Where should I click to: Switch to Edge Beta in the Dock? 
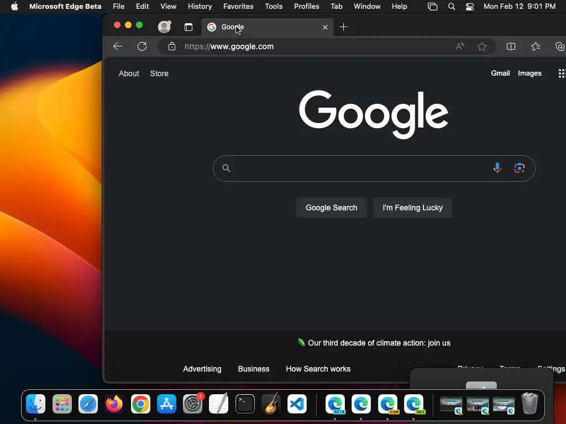click(335, 404)
